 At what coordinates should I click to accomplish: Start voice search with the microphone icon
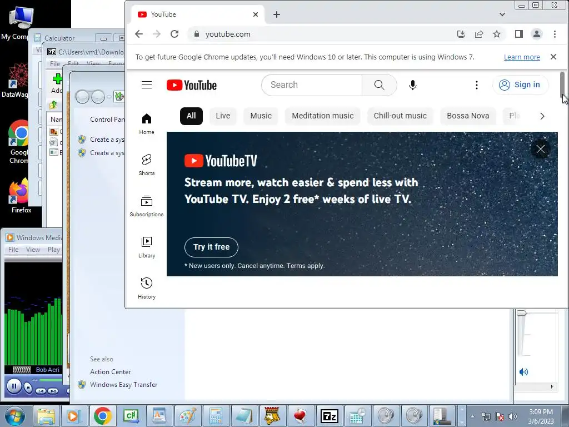413,85
